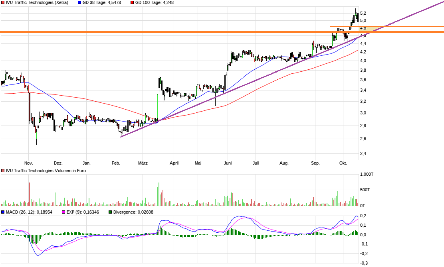Viewport: 444px width, 267px height.
Task: Click the blue MACD legend square
Action: tap(3, 212)
